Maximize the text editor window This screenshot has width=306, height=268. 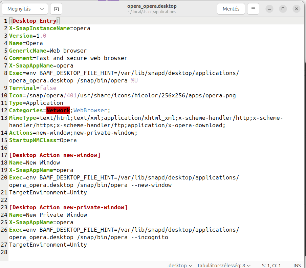283,9
